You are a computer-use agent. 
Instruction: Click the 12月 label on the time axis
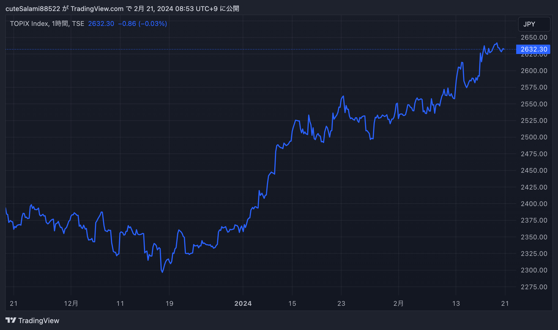coord(71,304)
